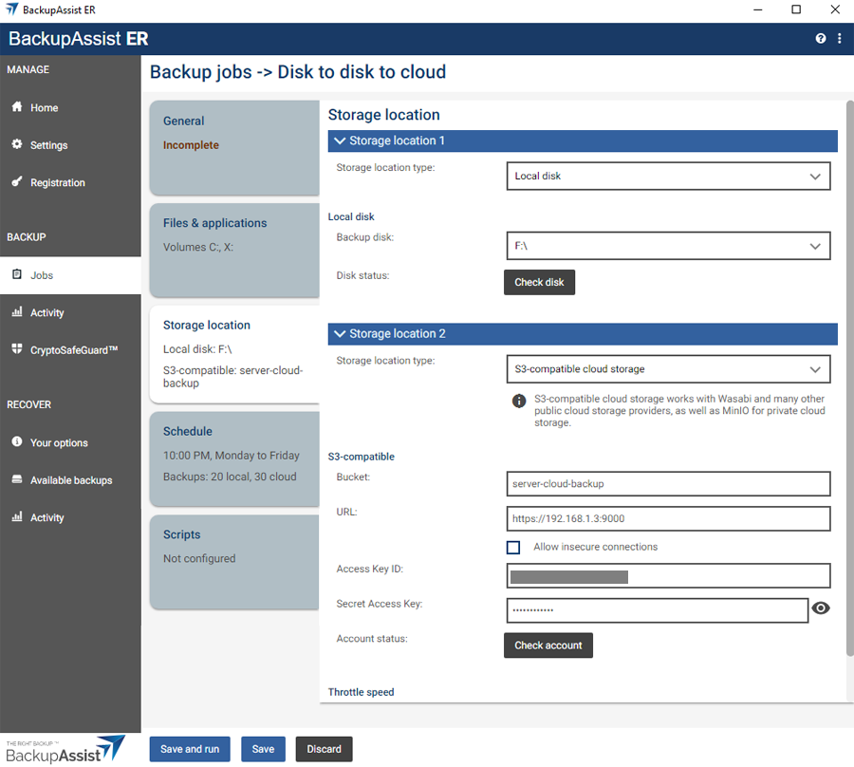Click the Access Key ID field
The height and width of the screenshot is (767, 854).
coord(668,576)
